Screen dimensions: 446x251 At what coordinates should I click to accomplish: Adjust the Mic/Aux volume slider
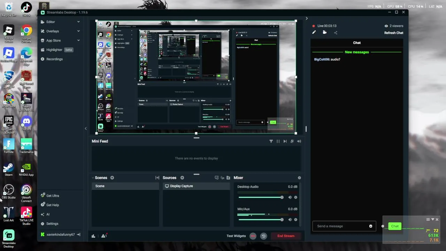[x=261, y=220]
